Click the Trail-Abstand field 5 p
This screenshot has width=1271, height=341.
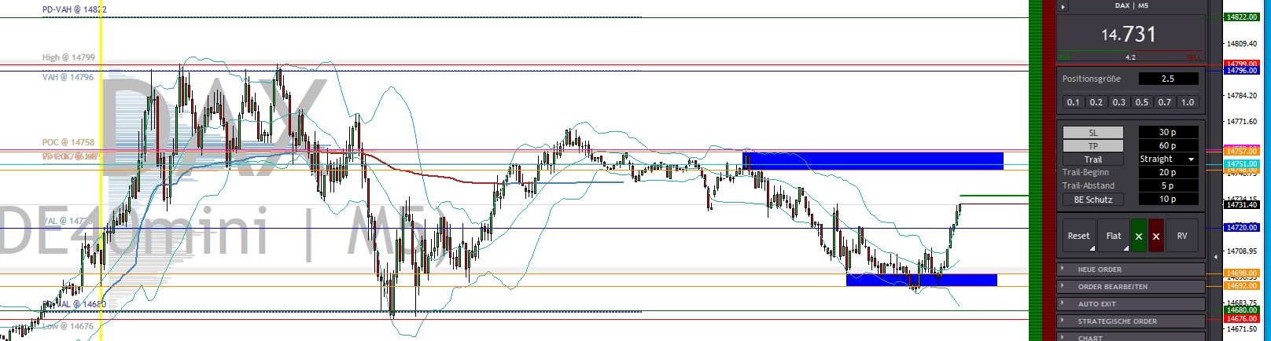pyautogui.click(x=1168, y=185)
